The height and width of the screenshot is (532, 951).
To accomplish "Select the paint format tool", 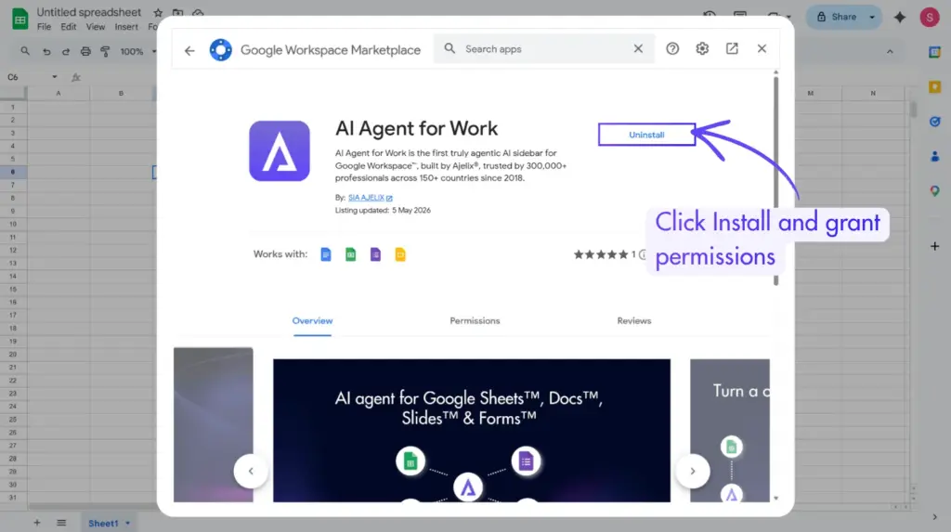I will click(x=105, y=52).
